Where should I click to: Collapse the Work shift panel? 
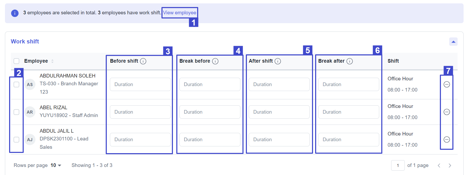[x=453, y=42]
